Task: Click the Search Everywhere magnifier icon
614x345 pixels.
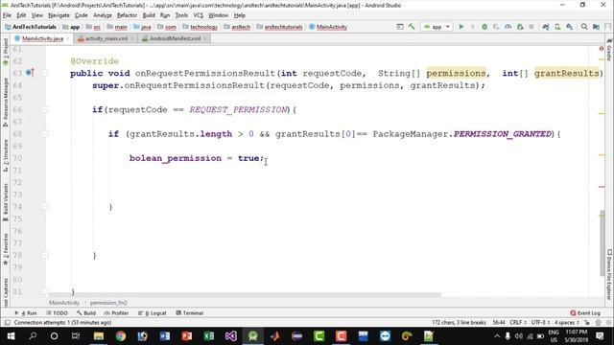Action: tap(584, 27)
